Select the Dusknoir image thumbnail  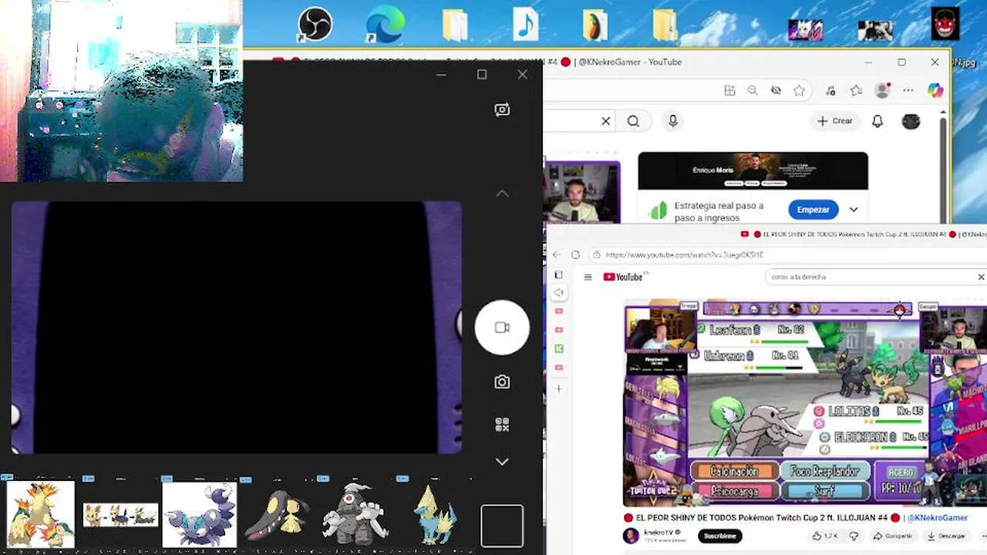pos(355,514)
